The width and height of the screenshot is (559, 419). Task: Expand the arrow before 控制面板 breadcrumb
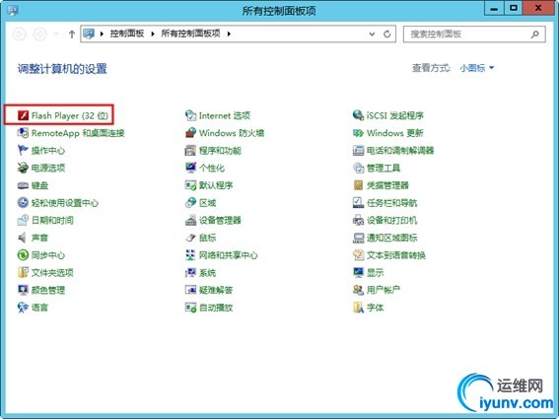pos(102,34)
